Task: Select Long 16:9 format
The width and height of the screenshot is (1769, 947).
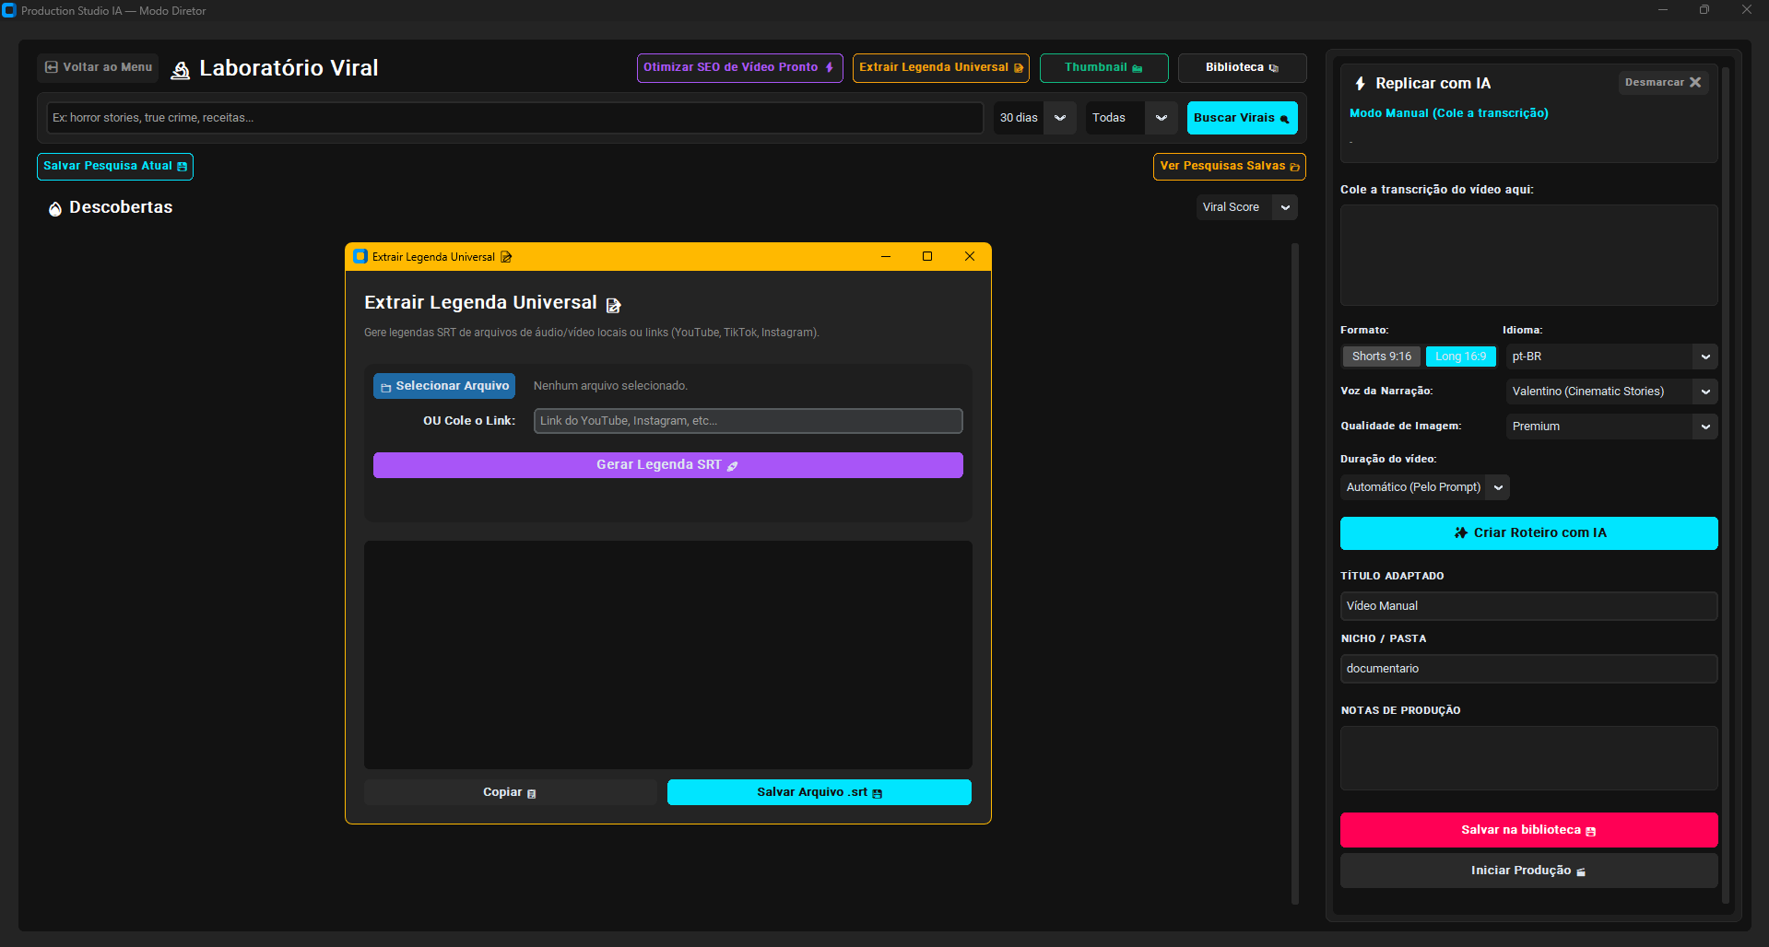Action: (x=1460, y=357)
